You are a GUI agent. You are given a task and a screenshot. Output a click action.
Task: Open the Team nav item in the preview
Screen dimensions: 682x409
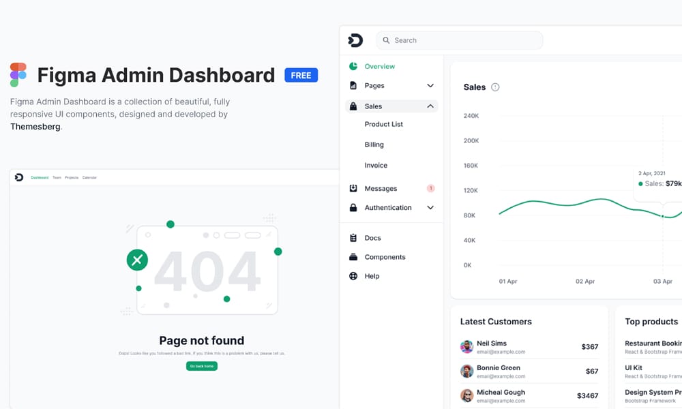point(57,177)
